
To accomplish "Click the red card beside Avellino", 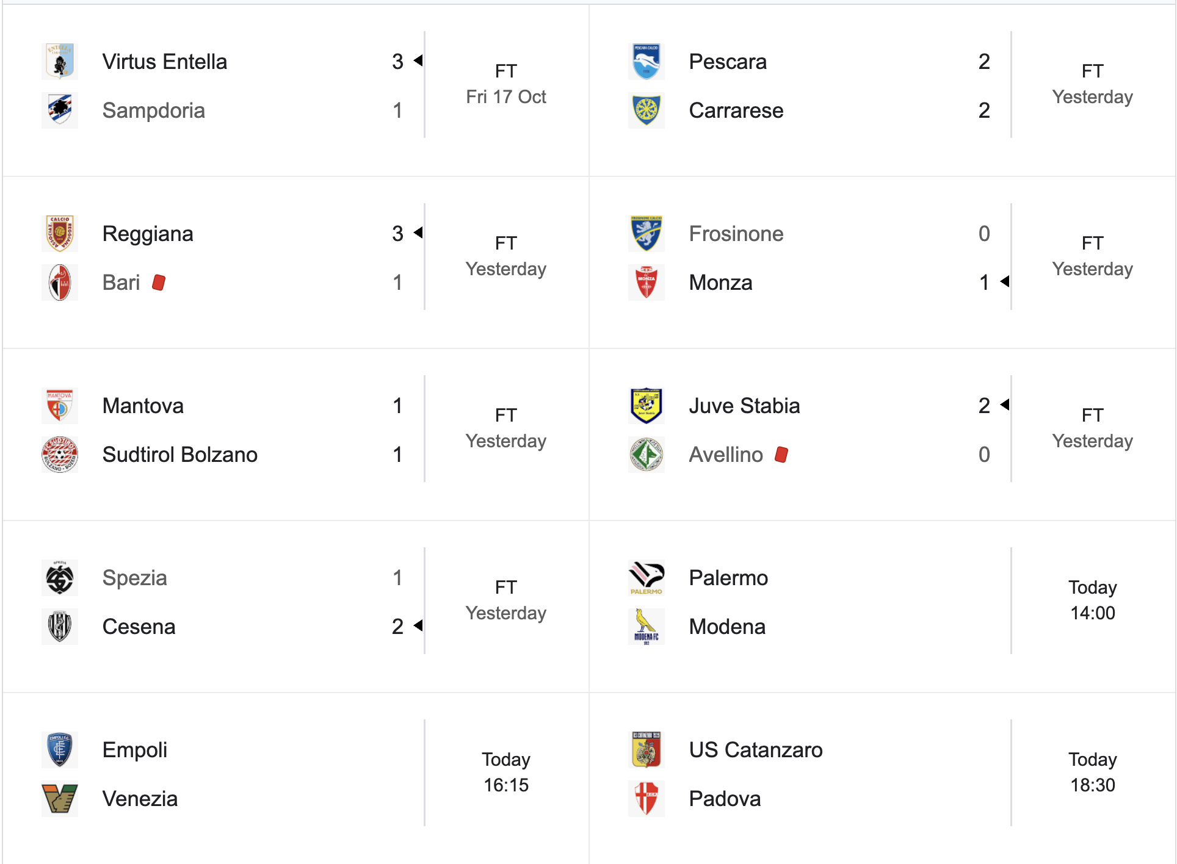I will point(782,454).
